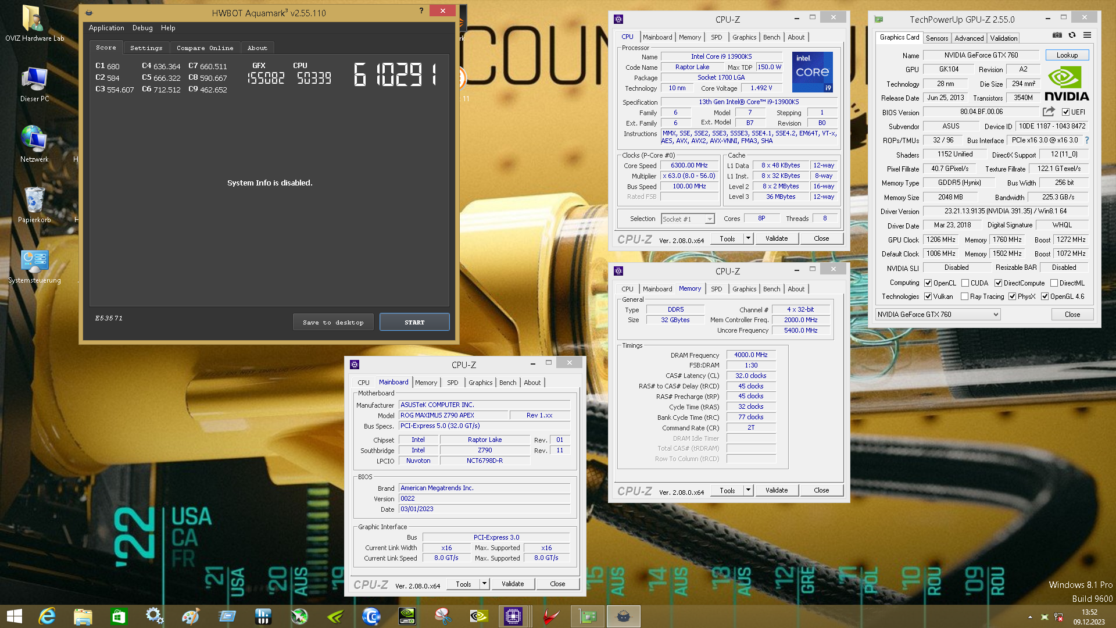Toggle the OpenGL 4.6 checkbox
The width and height of the screenshot is (1116, 628).
pyautogui.click(x=1045, y=297)
